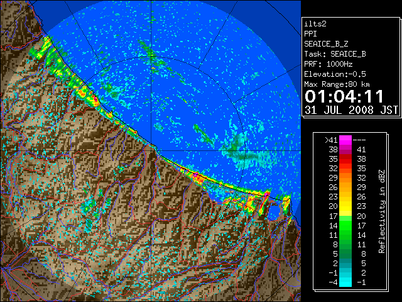The width and height of the screenshot is (402, 302).
Task: Click the 'Task: SEAICE_B' line
Action: [x=335, y=54]
